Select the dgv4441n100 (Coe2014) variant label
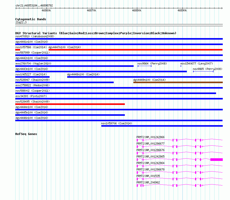 32,42
